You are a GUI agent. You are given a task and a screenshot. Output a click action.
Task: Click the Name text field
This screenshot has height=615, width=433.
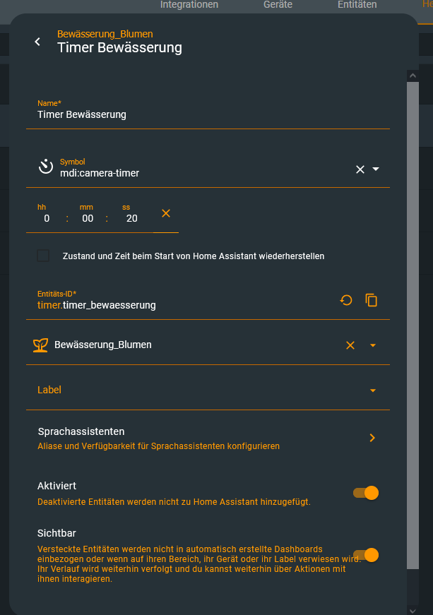pyautogui.click(x=208, y=114)
